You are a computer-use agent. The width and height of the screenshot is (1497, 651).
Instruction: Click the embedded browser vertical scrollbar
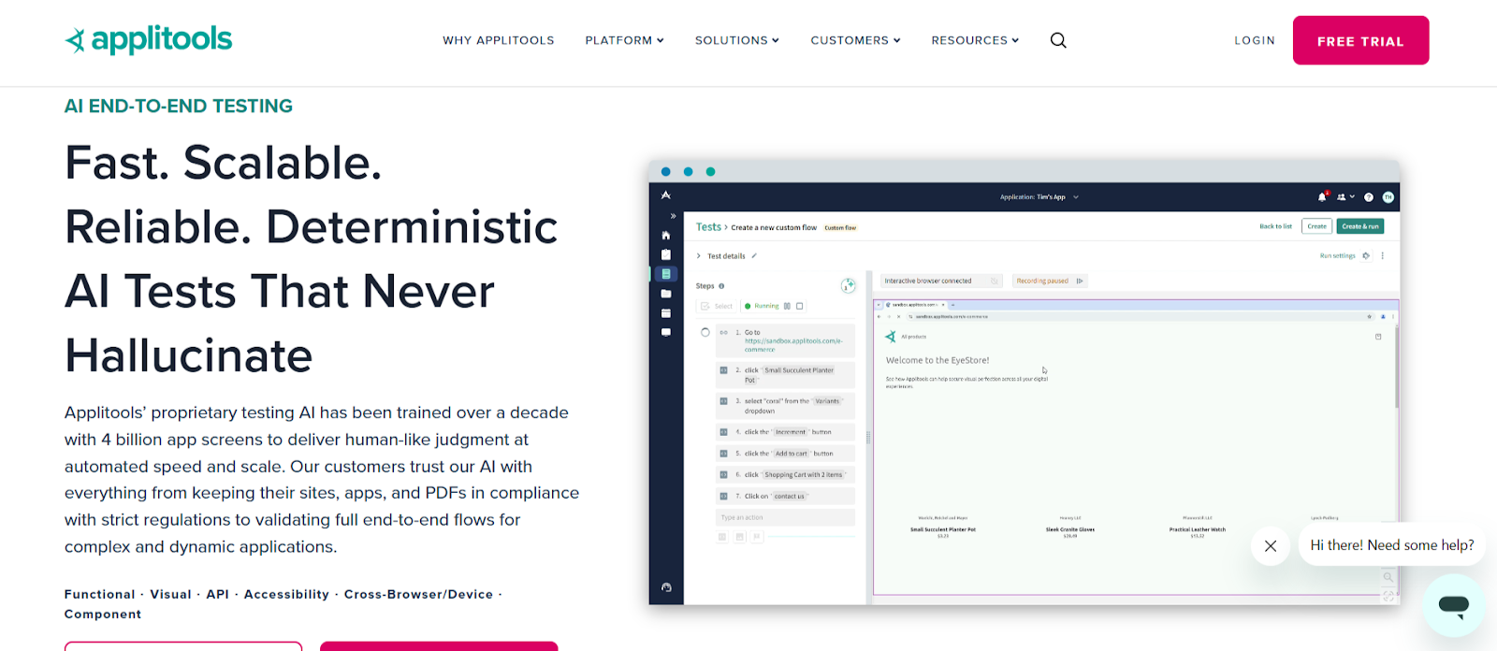[x=1396, y=365]
